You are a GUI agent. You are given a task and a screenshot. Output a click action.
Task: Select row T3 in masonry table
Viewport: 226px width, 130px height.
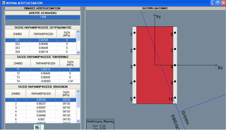point(43,78)
